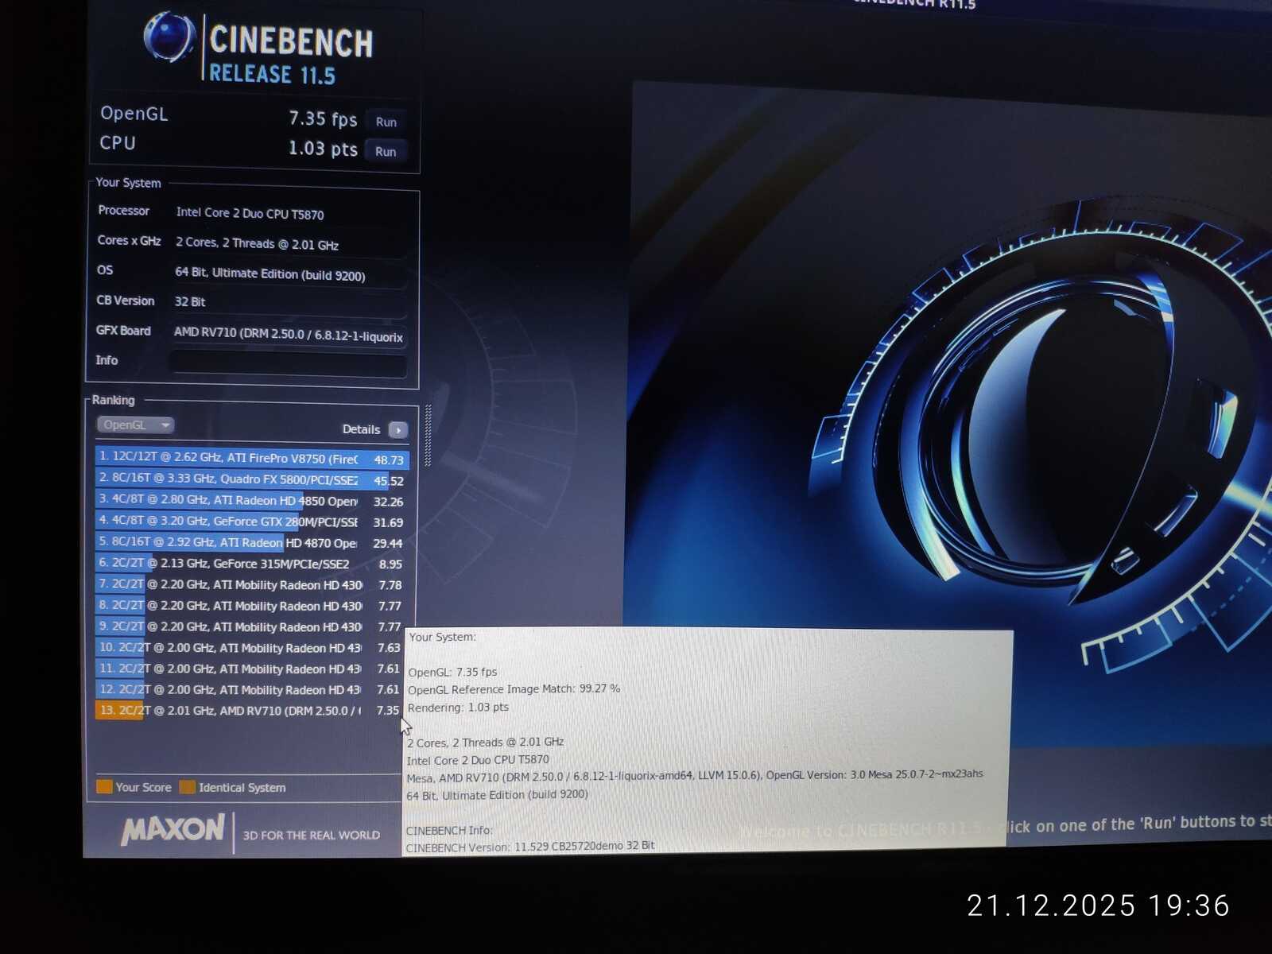
Task: Click the empty Info input field
Action: pos(288,363)
